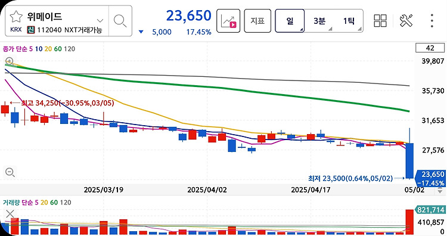Click the arrows beside the date axis
Screen dimensions: 447x236
(x=440, y=190)
